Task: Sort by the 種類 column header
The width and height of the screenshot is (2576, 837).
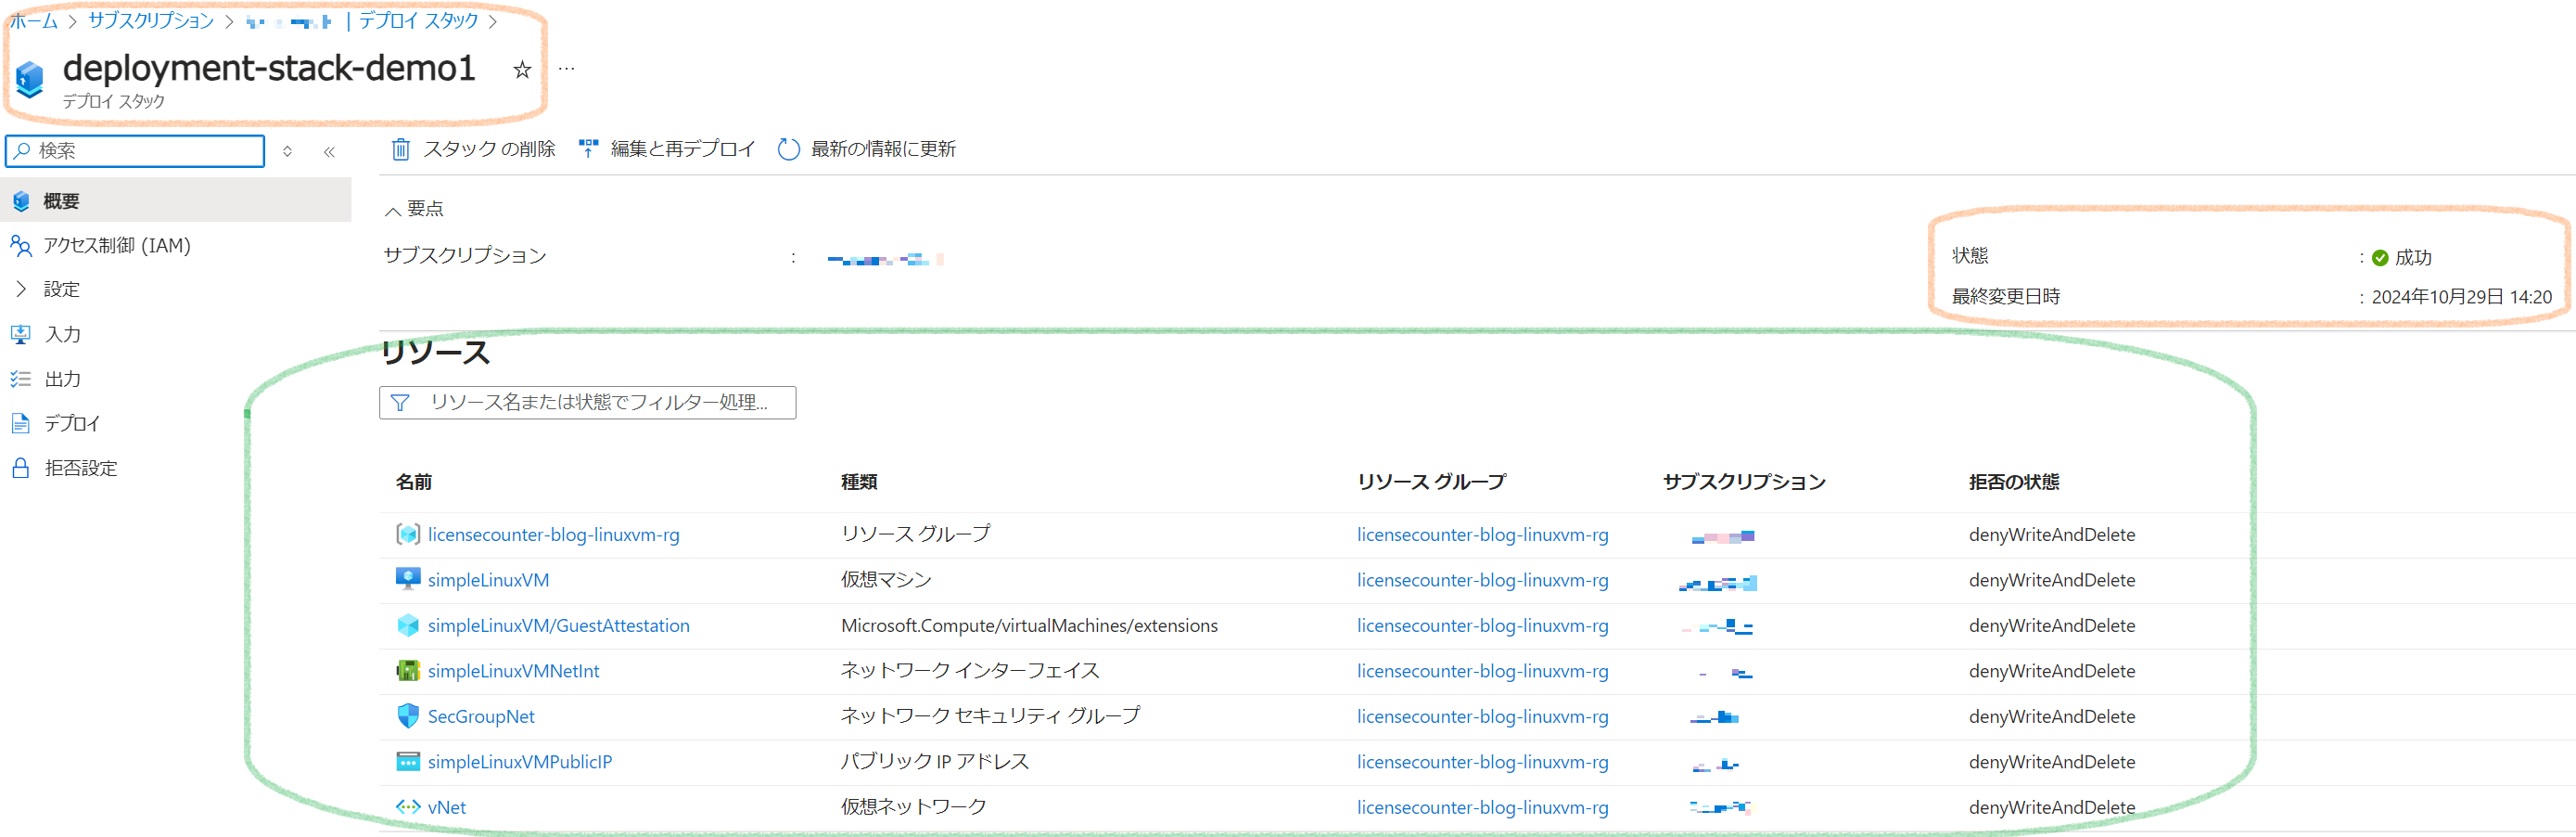Action: (859, 483)
